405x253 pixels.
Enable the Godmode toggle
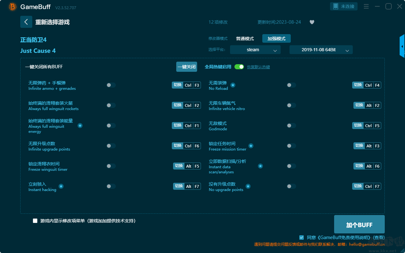click(291, 126)
